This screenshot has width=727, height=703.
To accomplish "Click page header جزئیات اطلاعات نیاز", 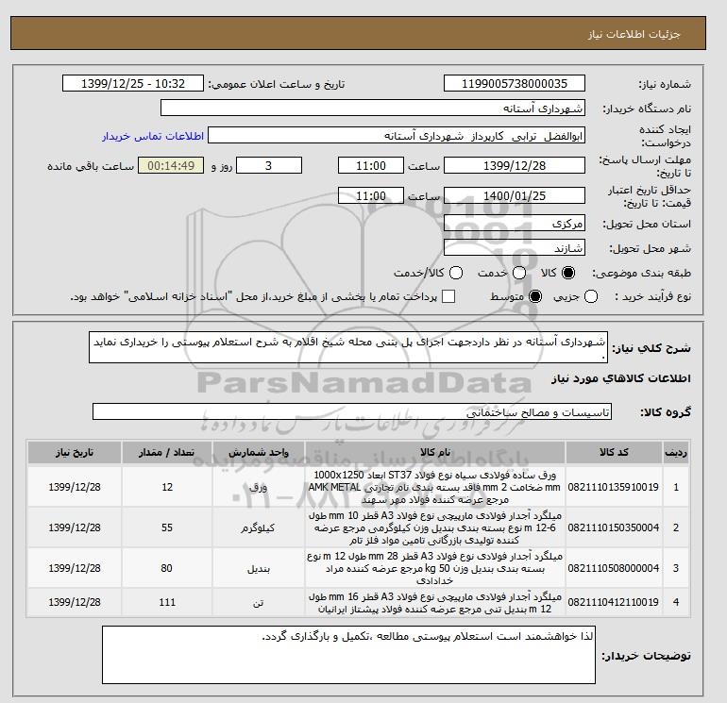I will [x=634, y=34].
